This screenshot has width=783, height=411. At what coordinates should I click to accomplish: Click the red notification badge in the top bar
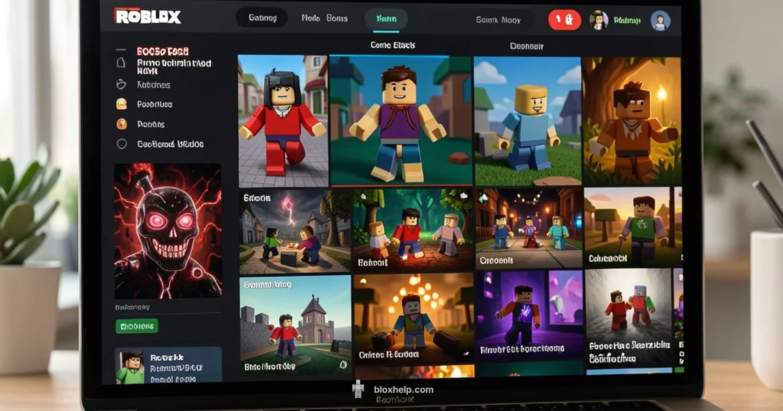click(x=565, y=19)
